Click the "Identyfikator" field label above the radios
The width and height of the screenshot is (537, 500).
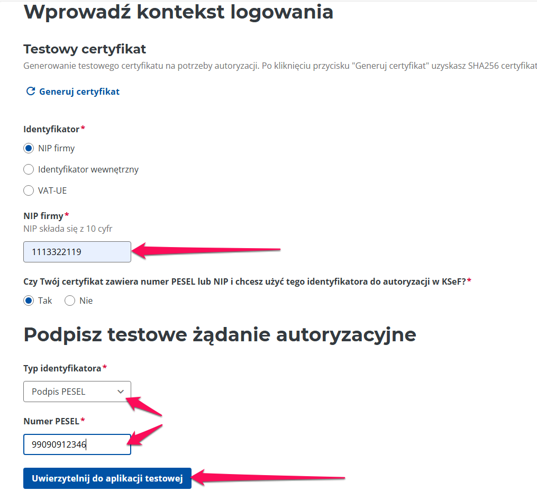[51, 129]
